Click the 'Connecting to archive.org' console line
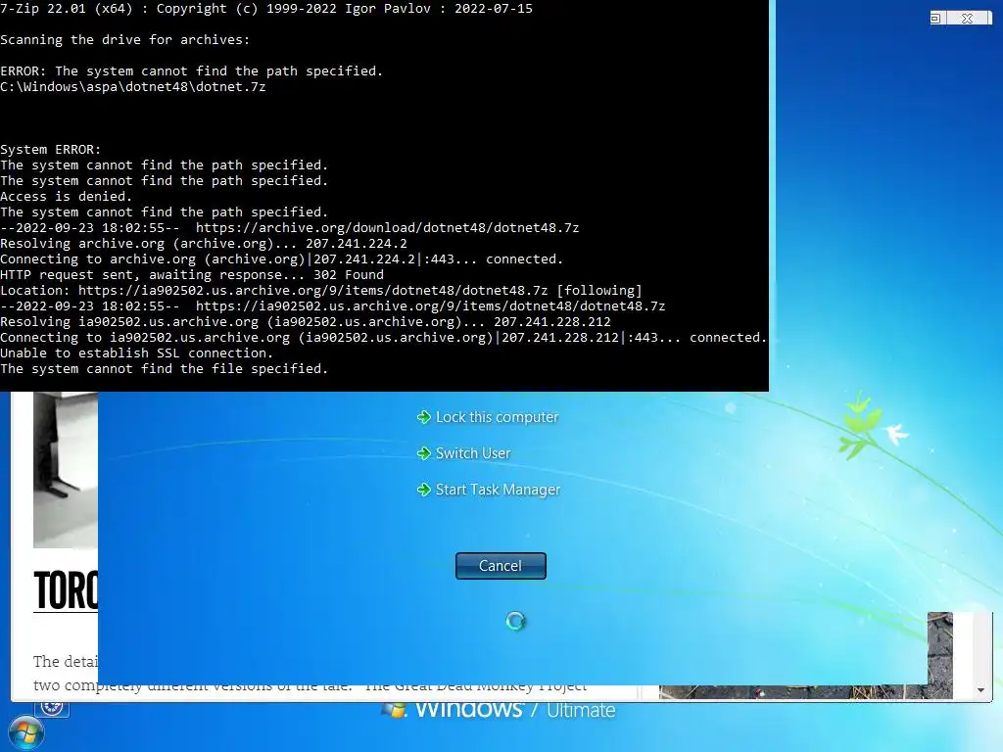 (x=281, y=258)
